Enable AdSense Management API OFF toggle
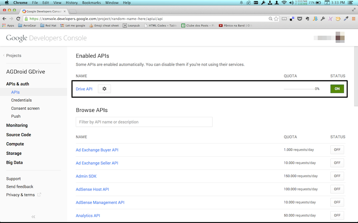The height and width of the screenshot is (223, 358). pos(337,202)
